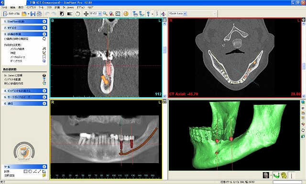Select the pan/move arrows tool
Screen dimensions: 306x184
(x=86, y=14)
